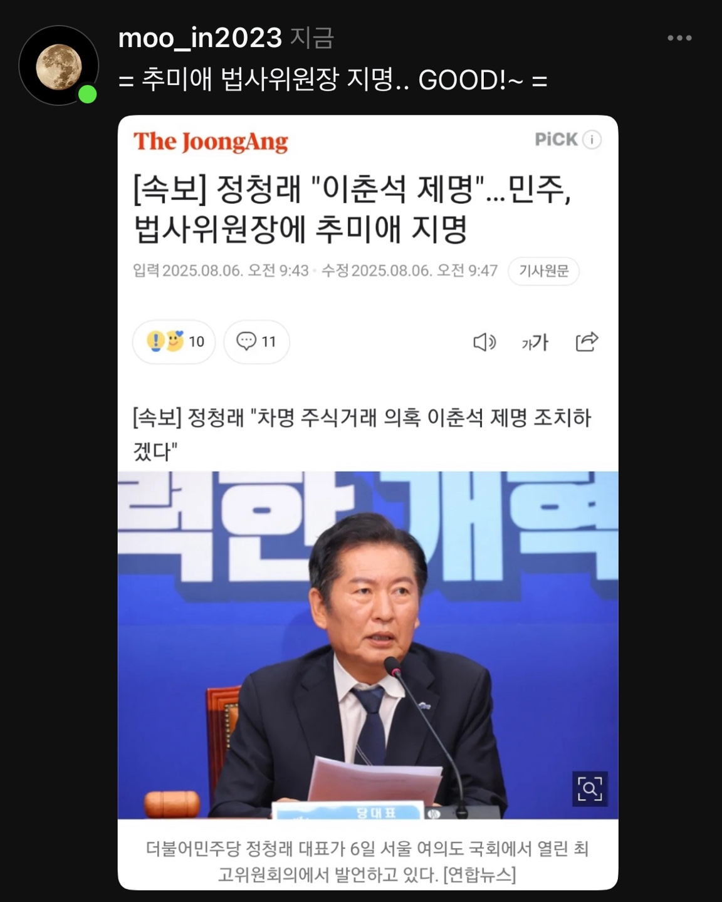Image resolution: width=722 pixels, height=902 pixels.
Task: Click the 지금 post time label
Action: [x=311, y=38]
